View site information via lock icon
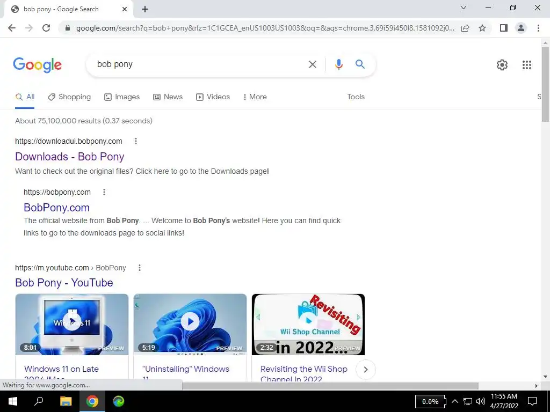 click(x=68, y=28)
